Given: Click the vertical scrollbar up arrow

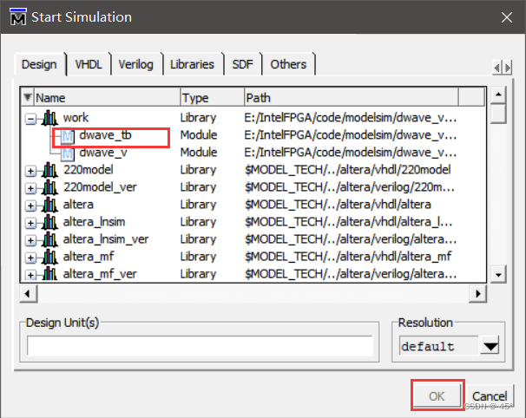Looking at the screenshot, I should click(x=498, y=95).
